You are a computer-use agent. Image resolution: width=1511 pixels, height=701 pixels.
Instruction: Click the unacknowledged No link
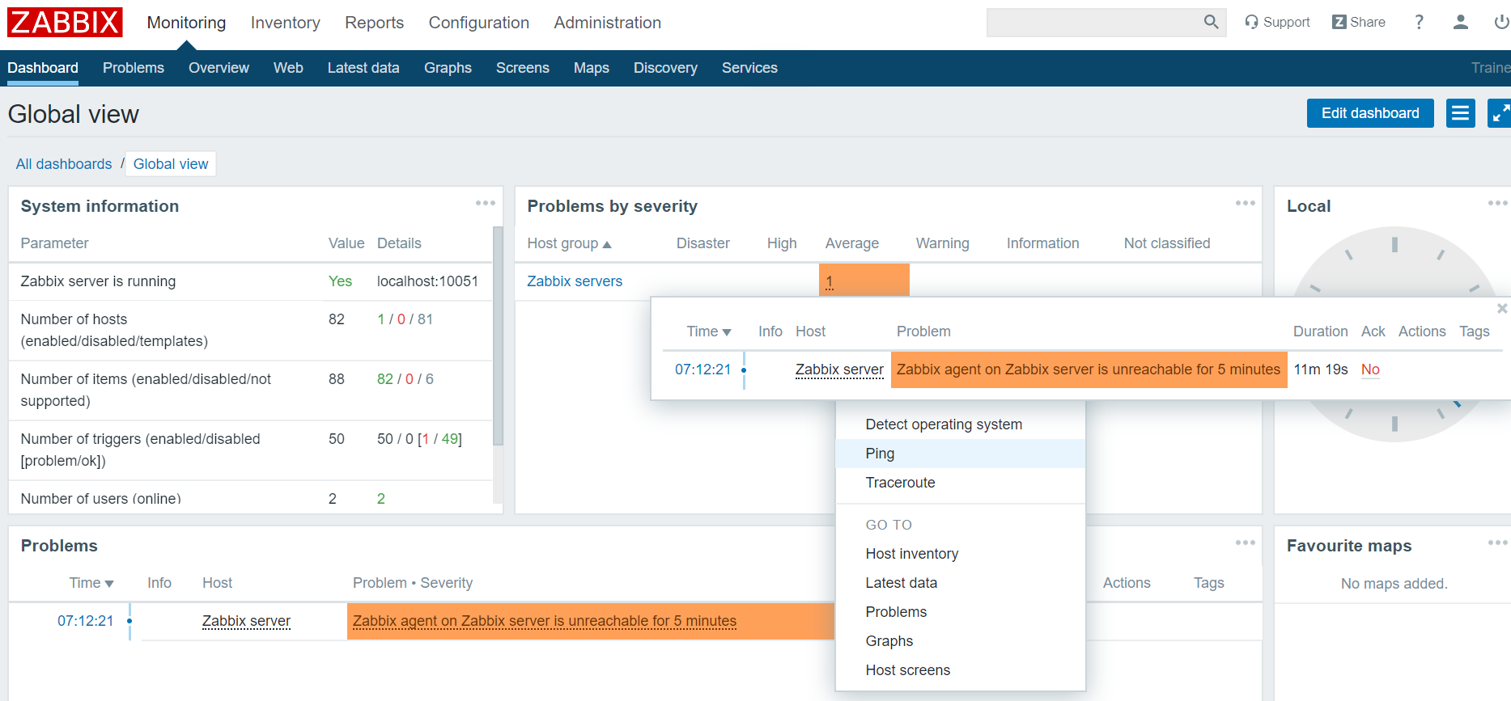point(1370,370)
